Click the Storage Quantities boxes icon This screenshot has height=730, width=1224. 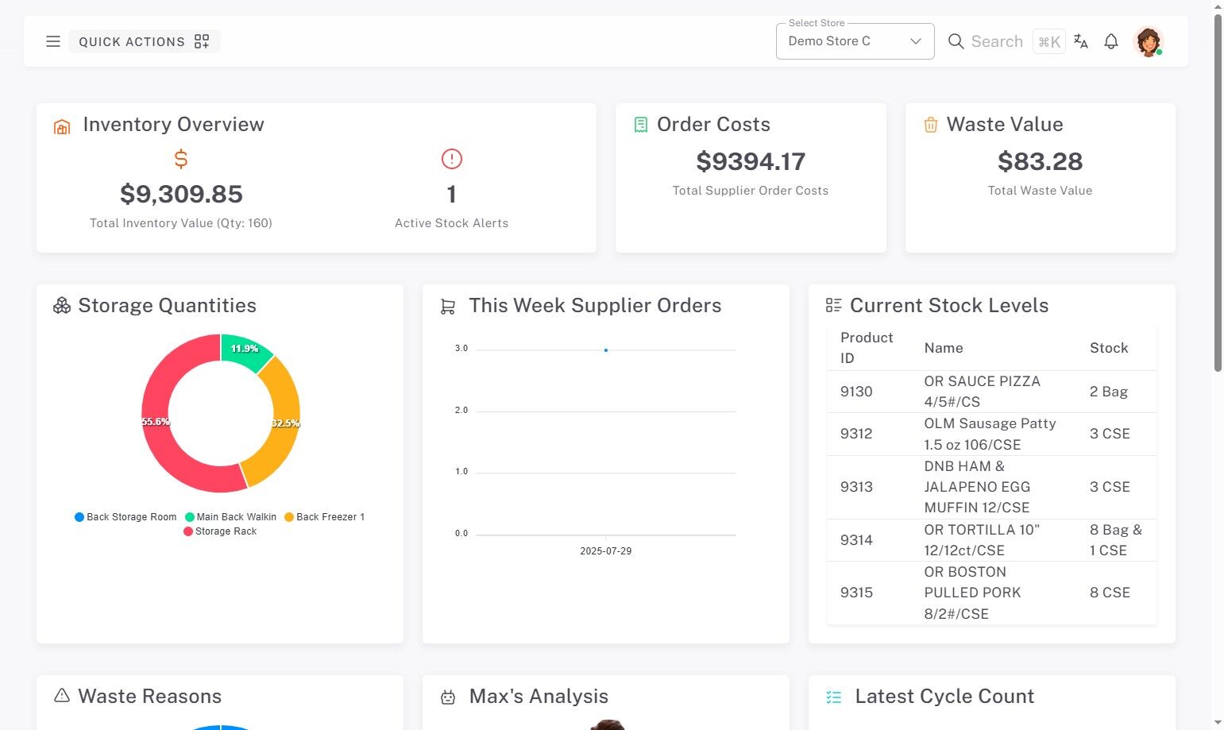[62, 306]
